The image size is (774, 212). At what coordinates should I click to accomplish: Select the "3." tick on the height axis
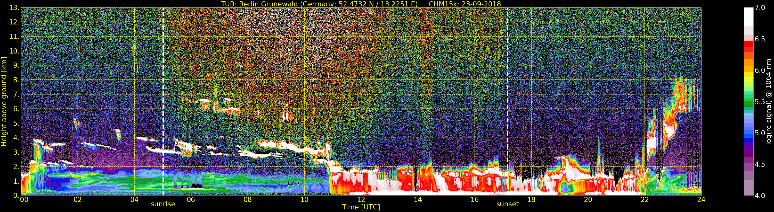pos(16,152)
